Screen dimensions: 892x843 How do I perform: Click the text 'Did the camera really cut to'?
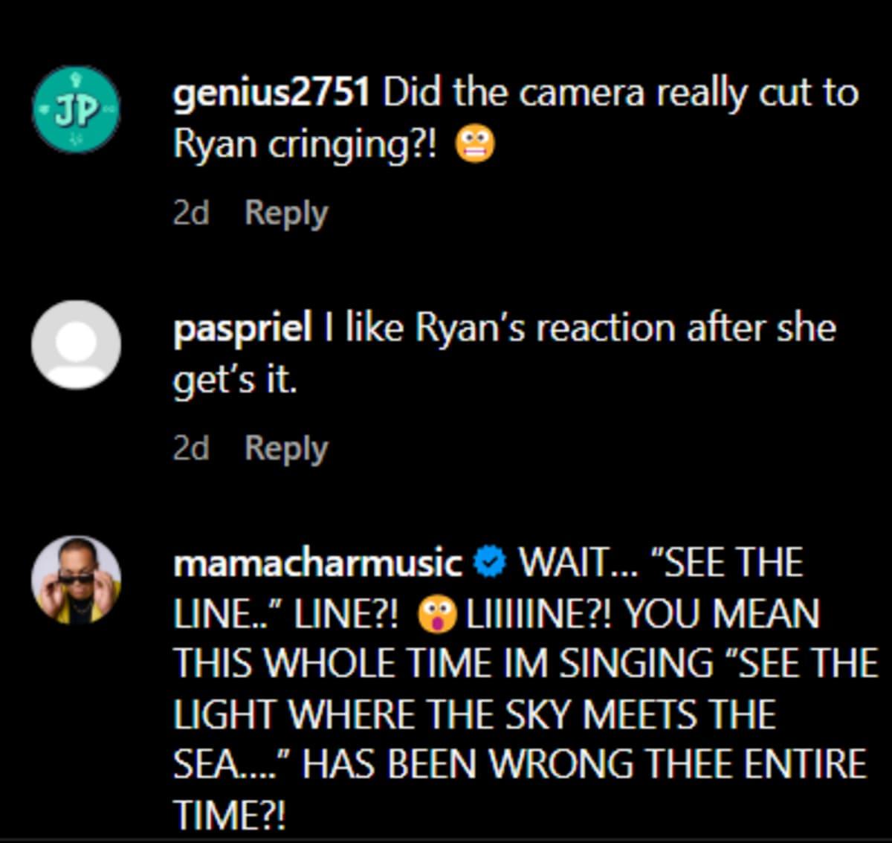click(621, 94)
